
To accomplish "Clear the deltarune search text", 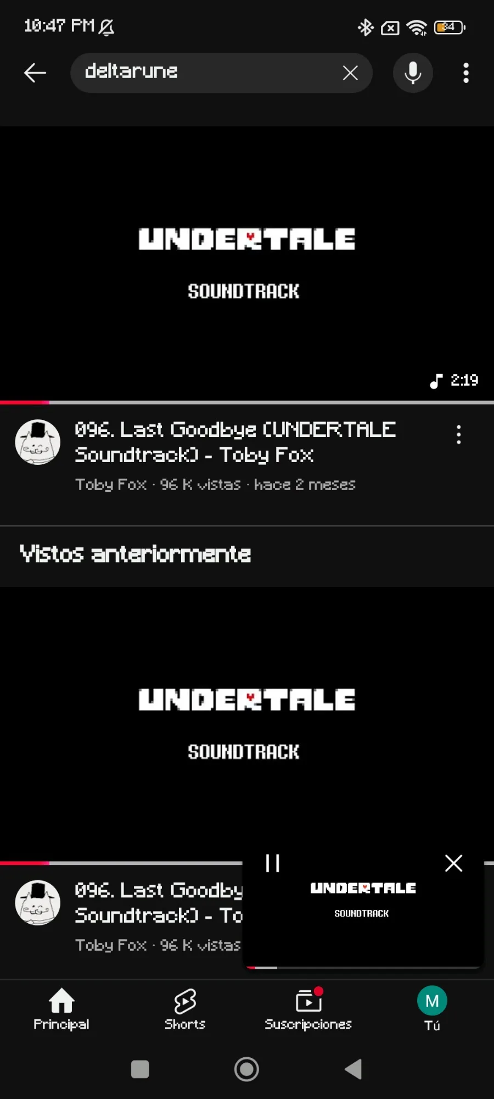I will [350, 73].
